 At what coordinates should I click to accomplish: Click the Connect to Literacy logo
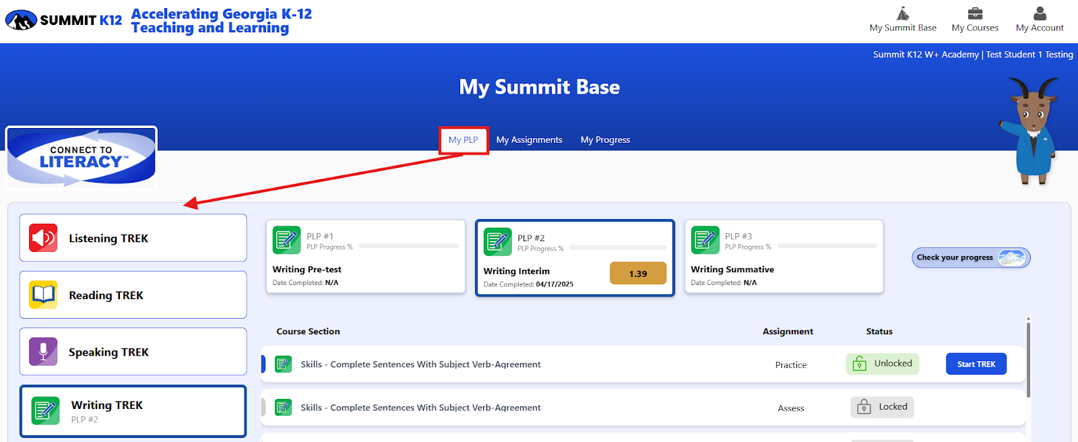coord(82,158)
